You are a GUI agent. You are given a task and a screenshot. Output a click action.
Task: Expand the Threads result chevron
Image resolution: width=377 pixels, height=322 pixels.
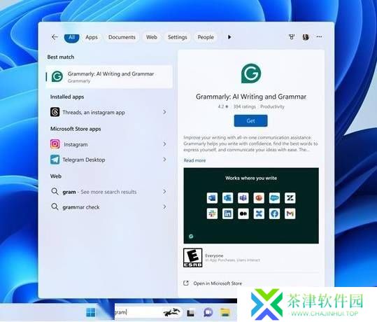[164, 112]
